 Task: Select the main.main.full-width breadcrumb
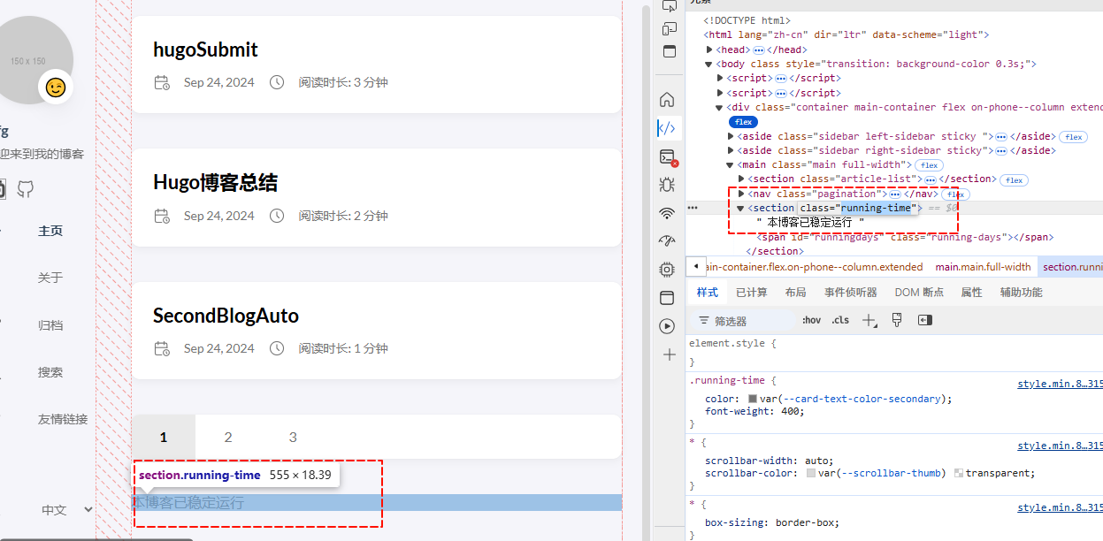point(984,266)
